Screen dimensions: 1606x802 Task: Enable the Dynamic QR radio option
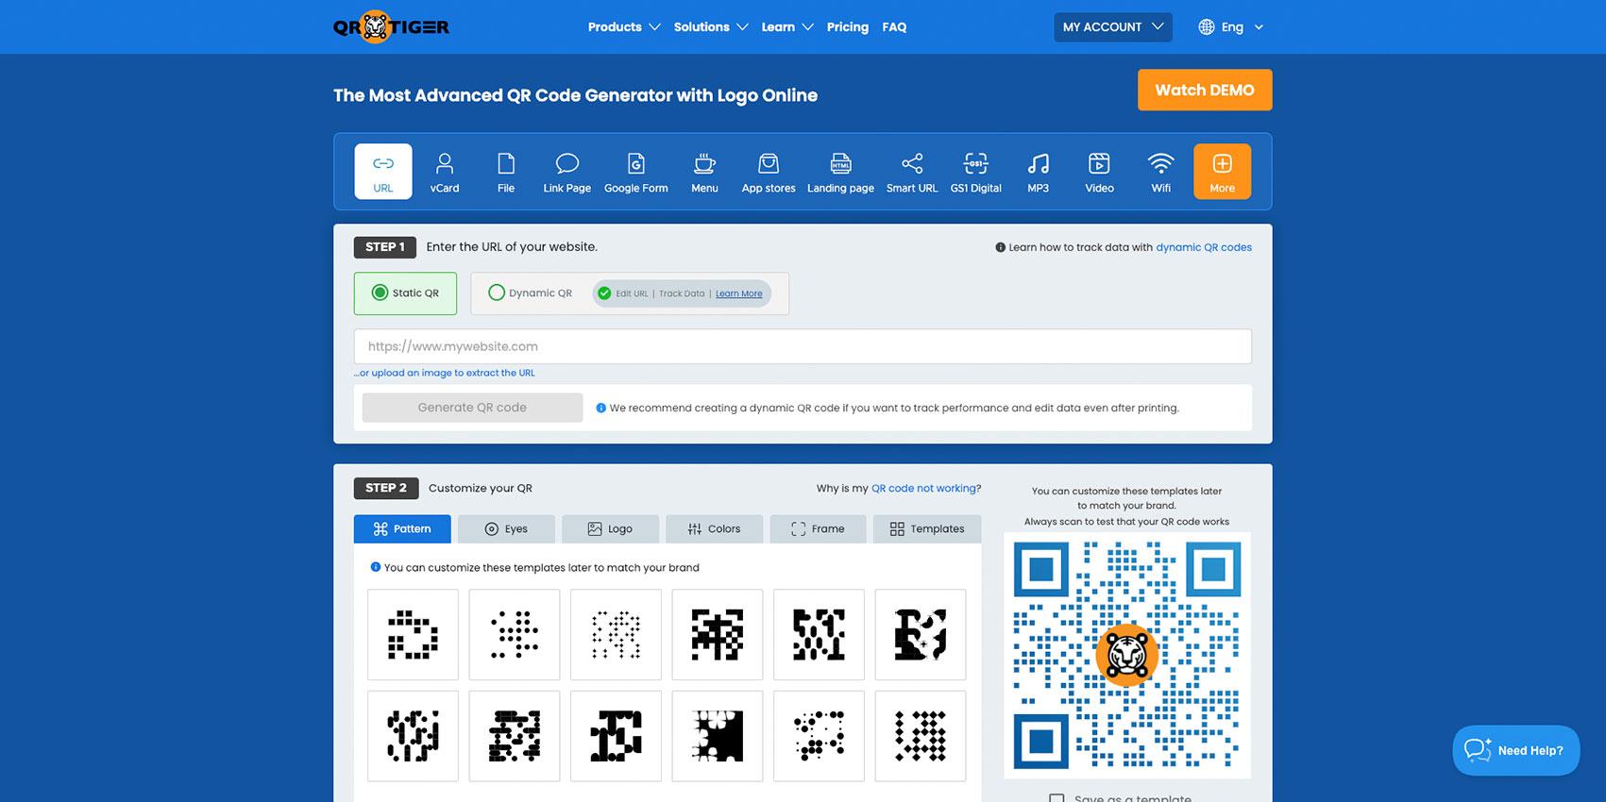pyautogui.click(x=497, y=293)
